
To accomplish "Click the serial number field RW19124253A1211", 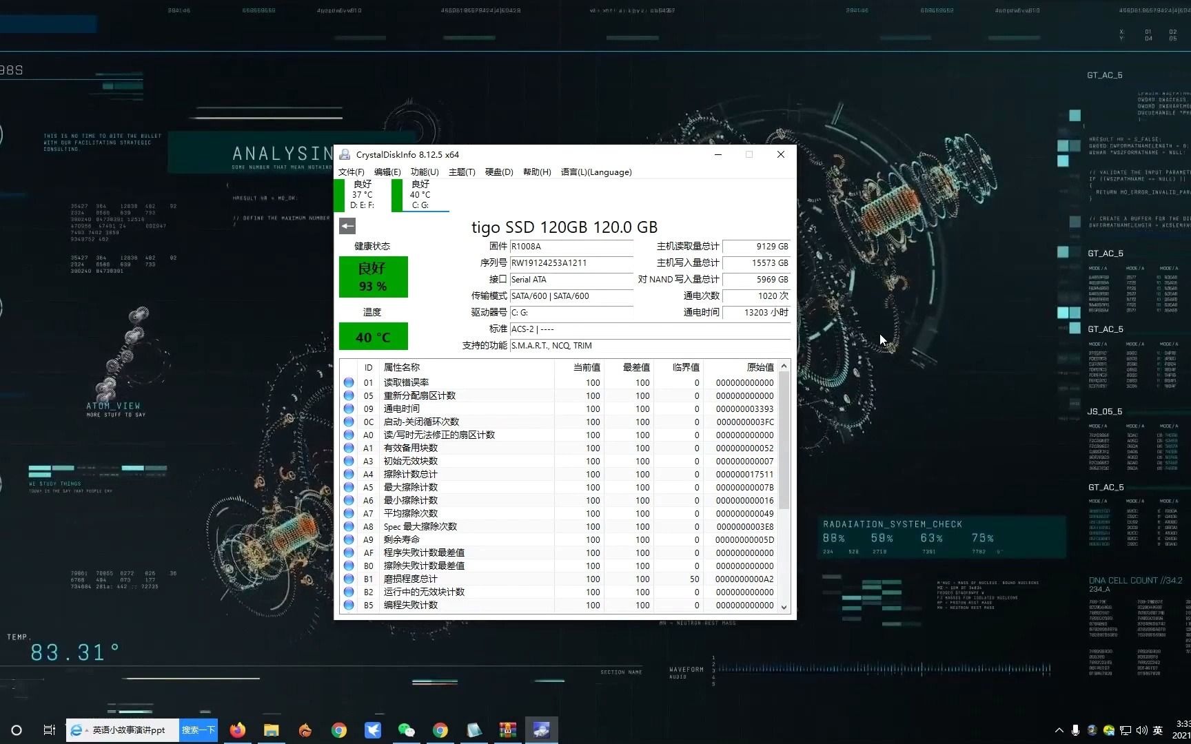I will click(x=571, y=263).
